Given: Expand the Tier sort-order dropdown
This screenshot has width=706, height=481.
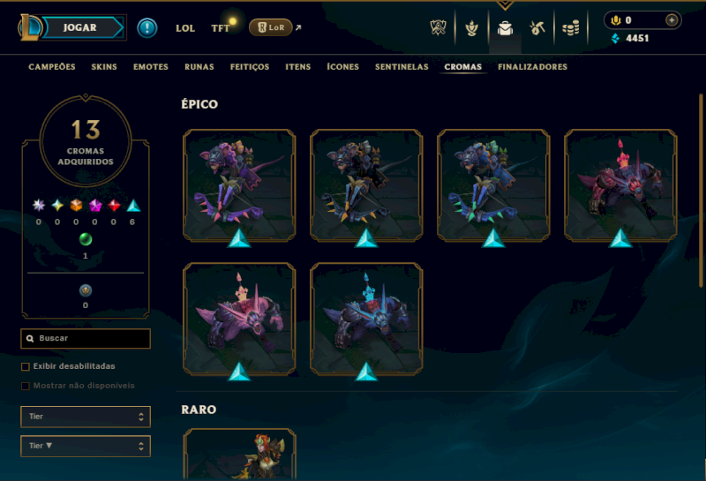Looking at the screenshot, I should click(86, 446).
